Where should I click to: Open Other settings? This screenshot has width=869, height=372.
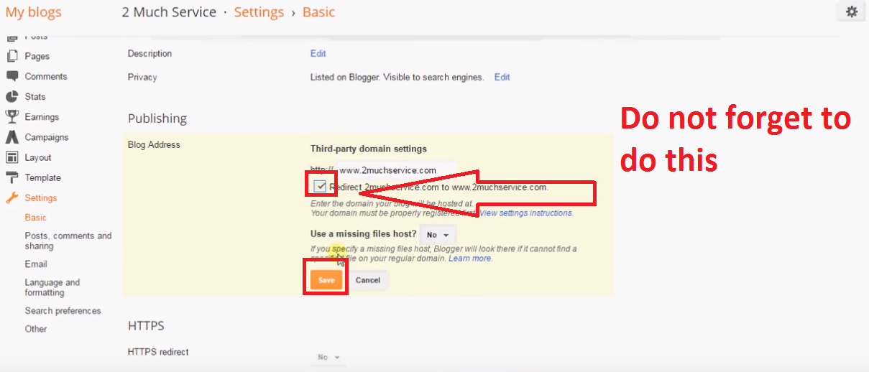[x=36, y=329]
